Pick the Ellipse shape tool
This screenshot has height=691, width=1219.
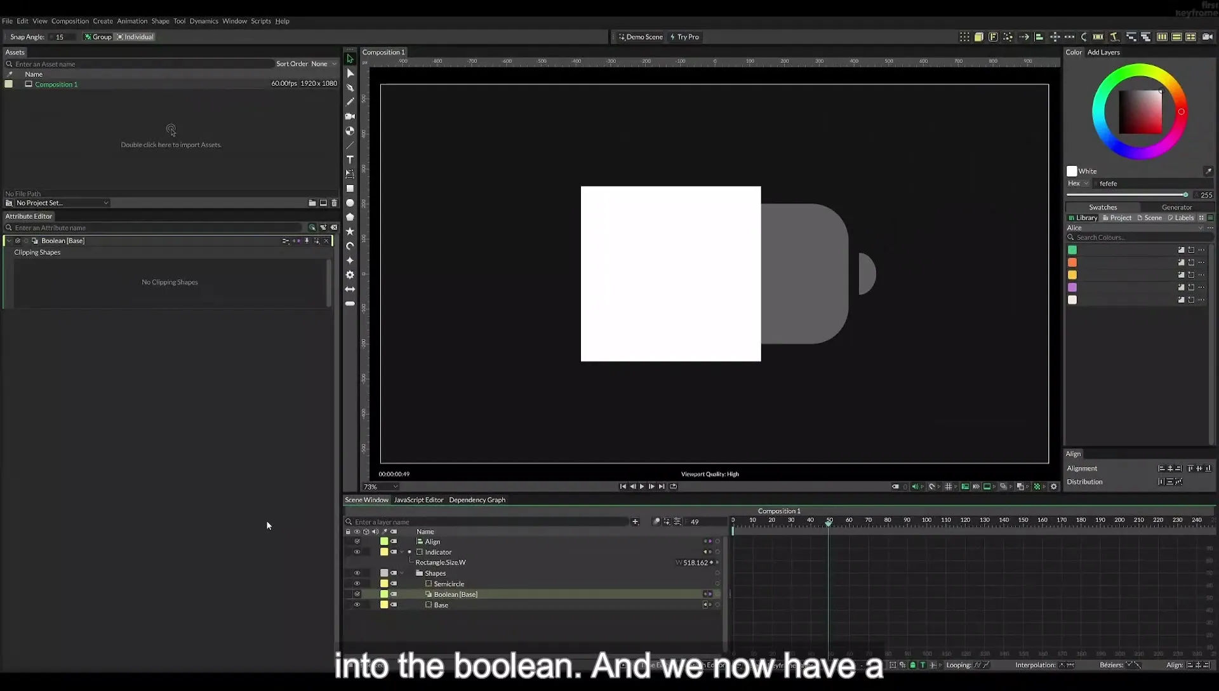click(x=350, y=203)
